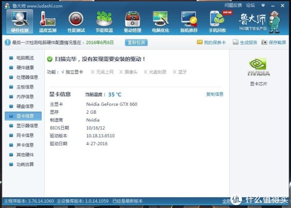Click 主设备库版本 1.0.14.1059 in status bar
This screenshot has height=208, width=291.
point(82,201)
